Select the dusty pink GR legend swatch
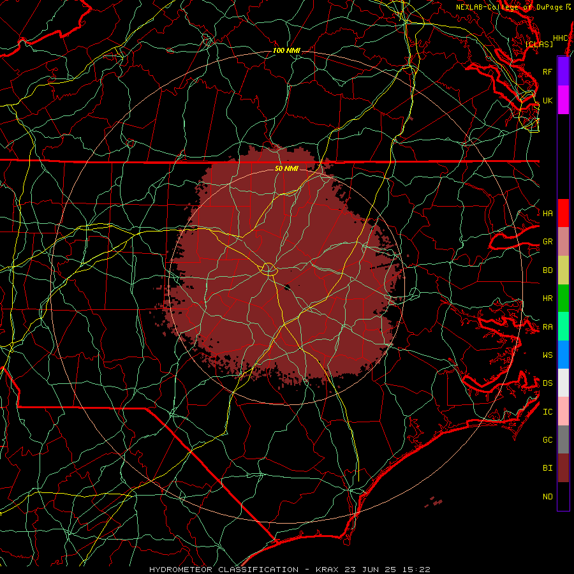This screenshot has width=574, height=574. (x=563, y=242)
